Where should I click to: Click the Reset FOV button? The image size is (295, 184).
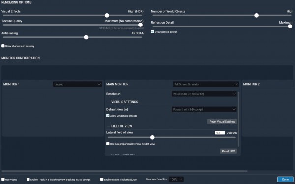click(x=229, y=151)
